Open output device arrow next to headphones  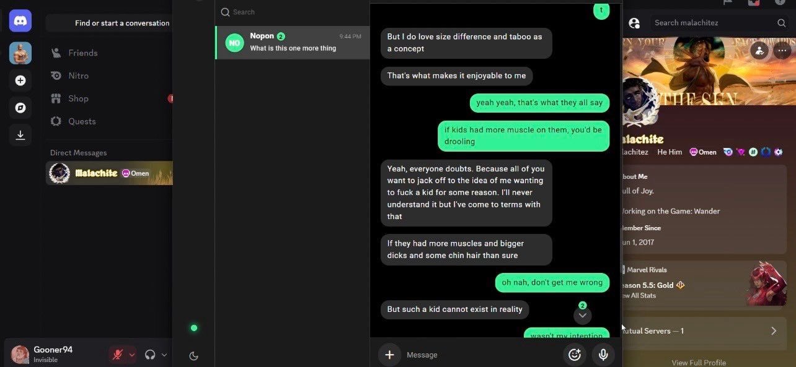(164, 355)
